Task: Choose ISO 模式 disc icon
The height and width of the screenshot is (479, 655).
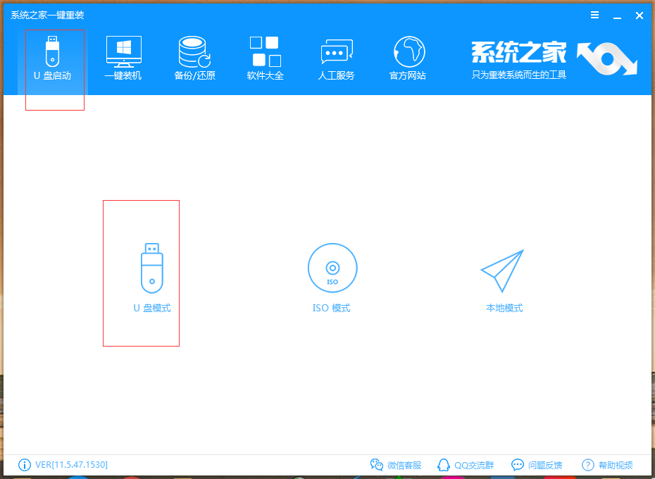Action: [332, 268]
